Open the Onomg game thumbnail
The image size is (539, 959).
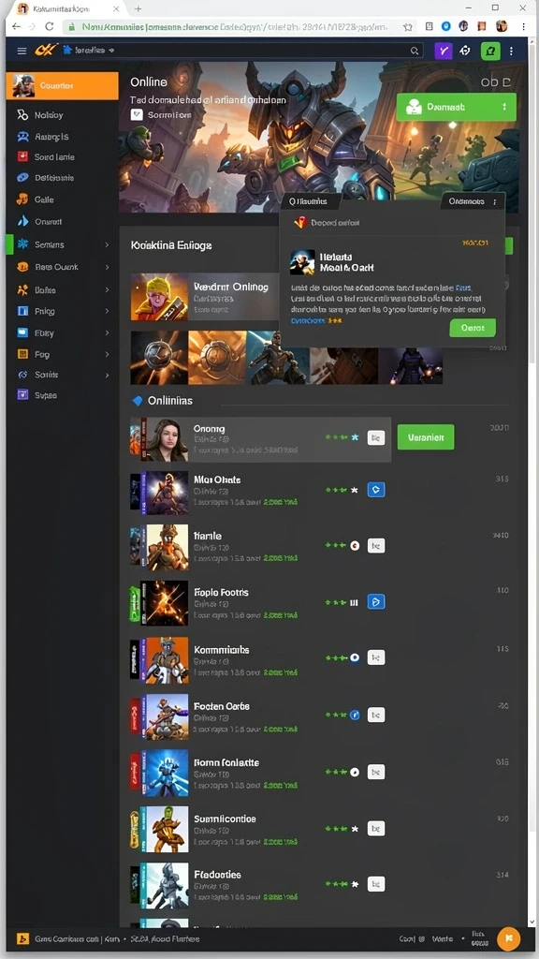[159, 440]
